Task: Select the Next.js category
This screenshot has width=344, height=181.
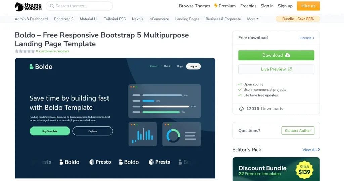Action: [x=137, y=19]
